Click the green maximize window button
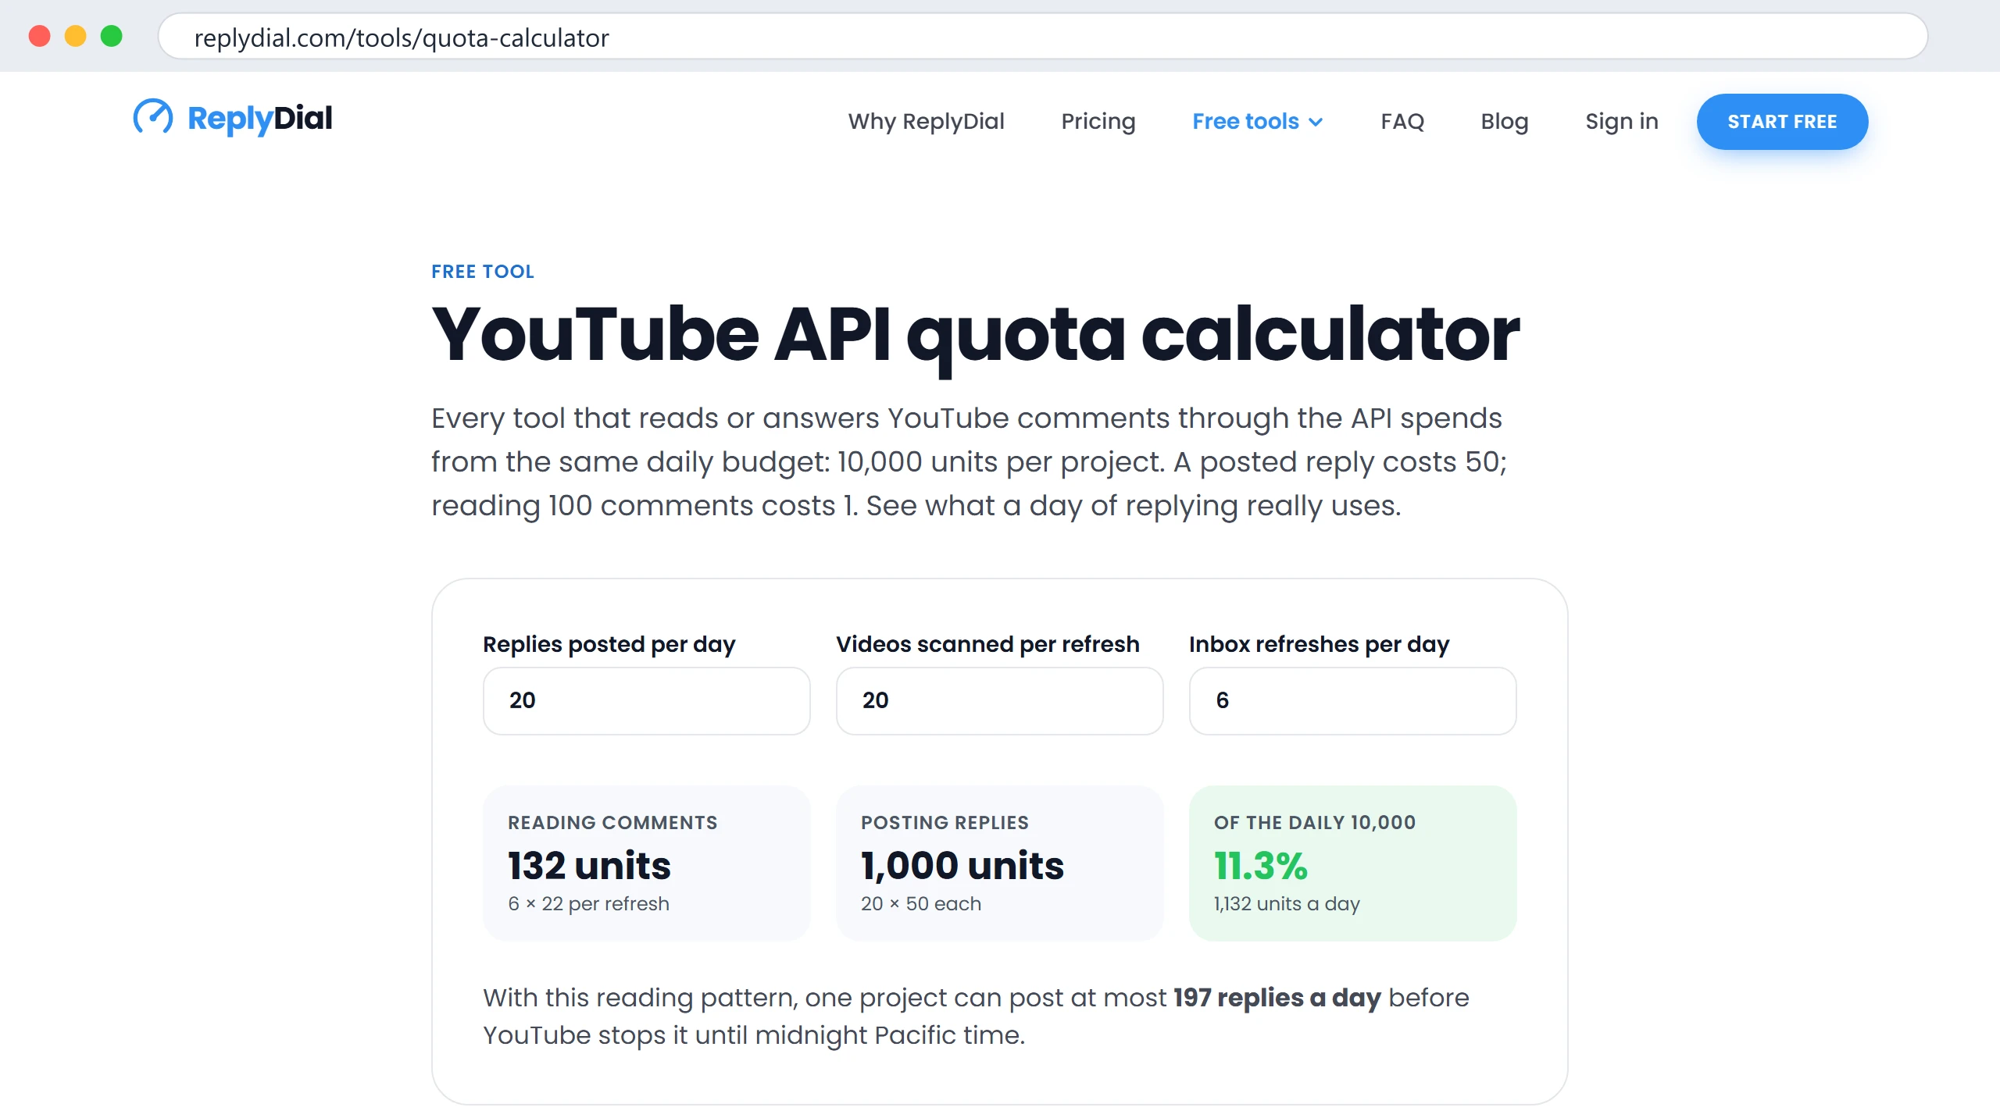 click(x=112, y=36)
